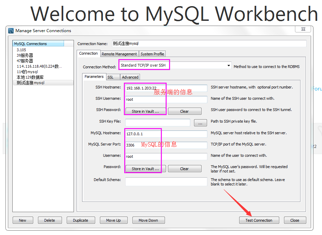Switch to the Connection tab
322x235 pixels.
pyautogui.click(x=89, y=53)
